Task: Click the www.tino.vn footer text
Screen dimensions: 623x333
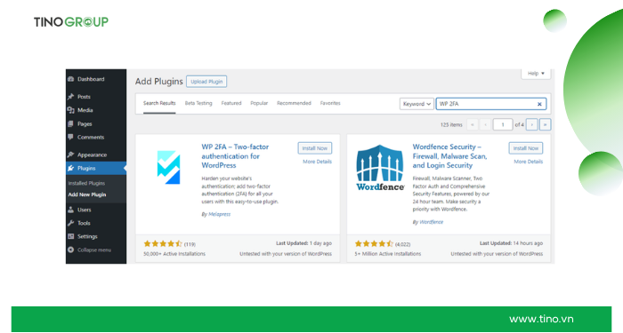Action: tap(541, 319)
